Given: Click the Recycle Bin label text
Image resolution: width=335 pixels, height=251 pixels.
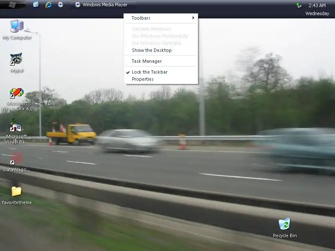Looking at the screenshot, I should point(285,236).
